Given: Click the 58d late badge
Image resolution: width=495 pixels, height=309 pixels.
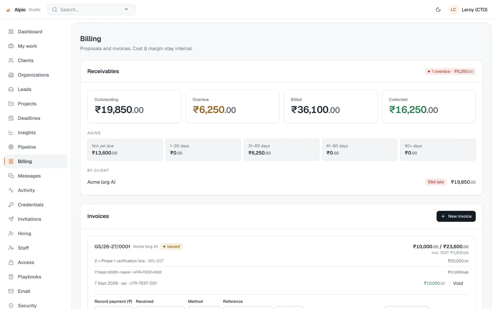Looking at the screenshot, I should 436,182.
